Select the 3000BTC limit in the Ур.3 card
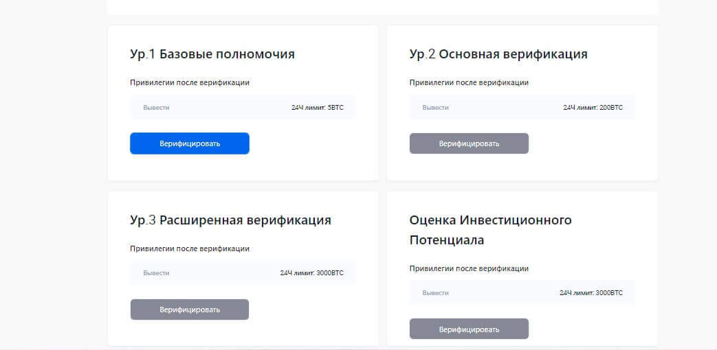Viewport: 717px width, 350px height. (311, 273)
